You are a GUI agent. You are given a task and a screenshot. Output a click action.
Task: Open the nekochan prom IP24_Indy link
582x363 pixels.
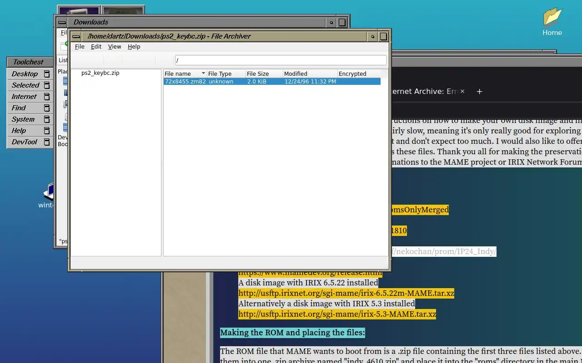point(443,251)
